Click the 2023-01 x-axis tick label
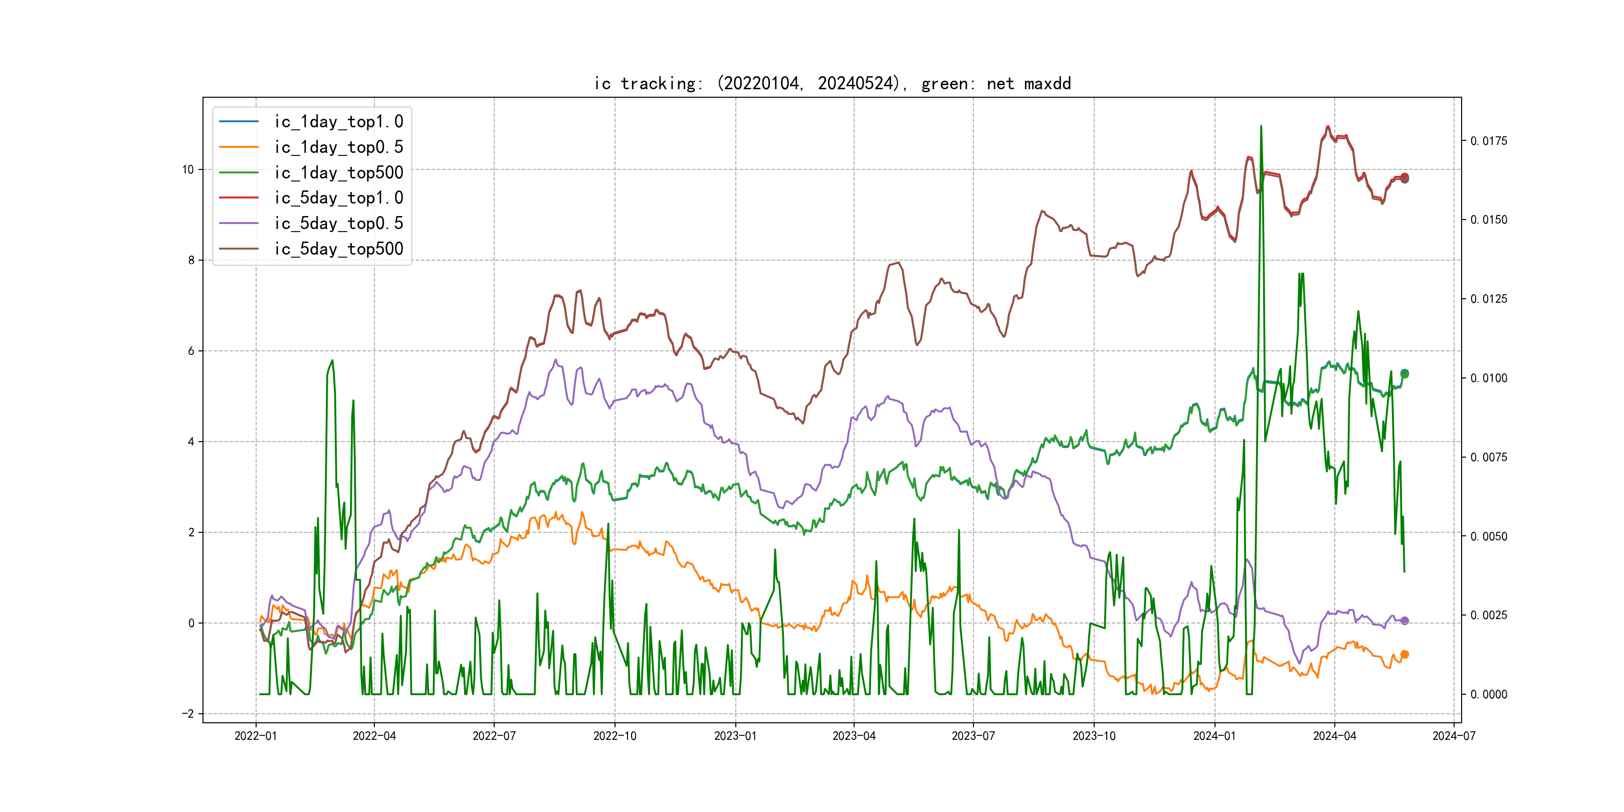1624x812 pixels. click(x=735, y=736)
